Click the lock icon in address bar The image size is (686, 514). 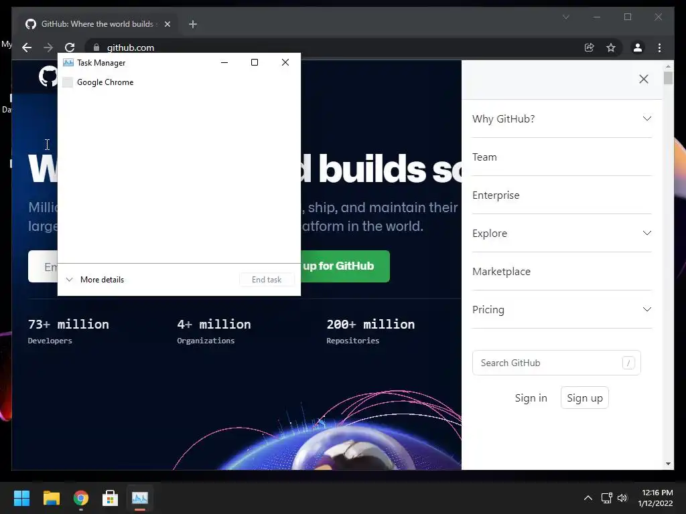96,48
